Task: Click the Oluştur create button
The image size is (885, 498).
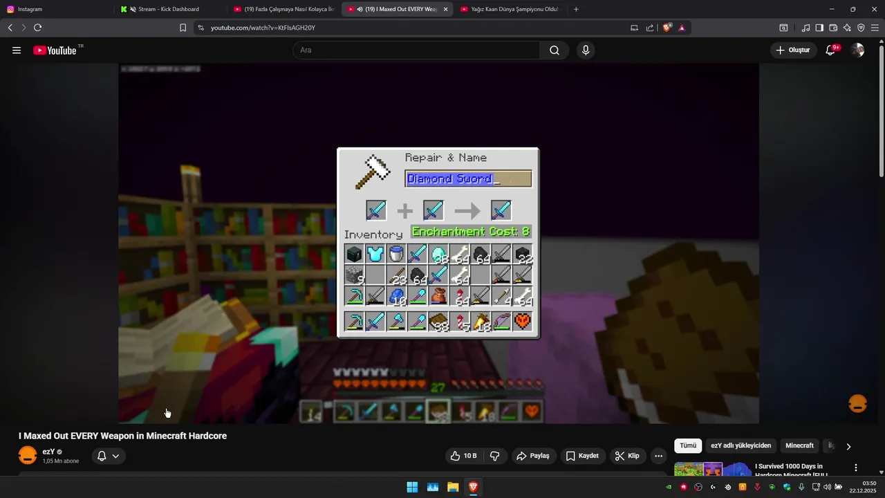Action: coord(792,50)
